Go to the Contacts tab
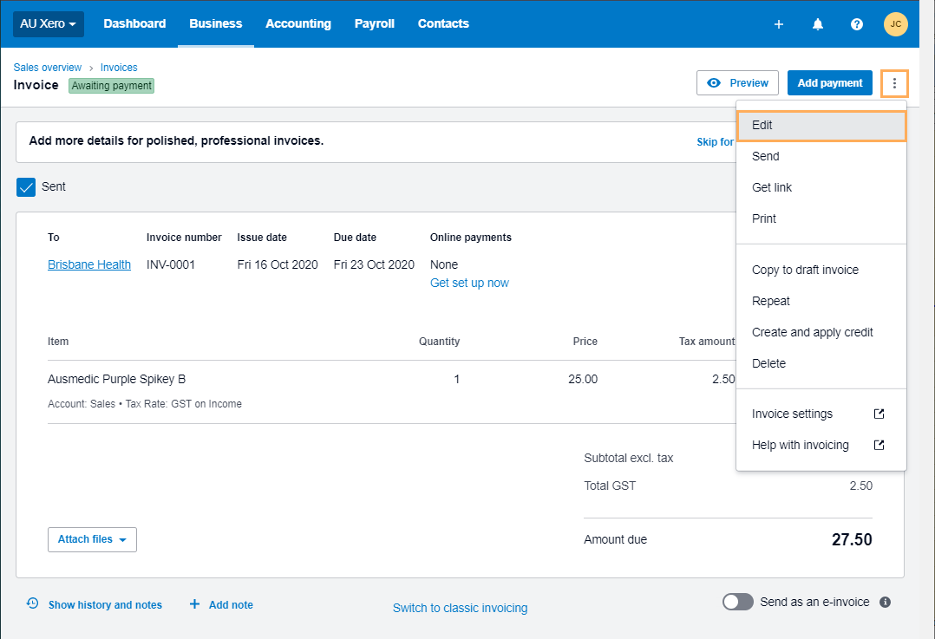935x639 pixels. click(x=444, y=24)
